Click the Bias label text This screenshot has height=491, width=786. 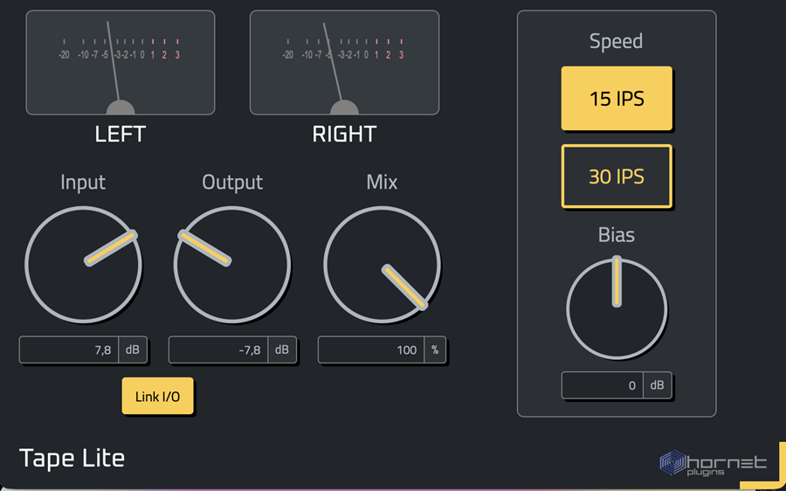point(617,235)
